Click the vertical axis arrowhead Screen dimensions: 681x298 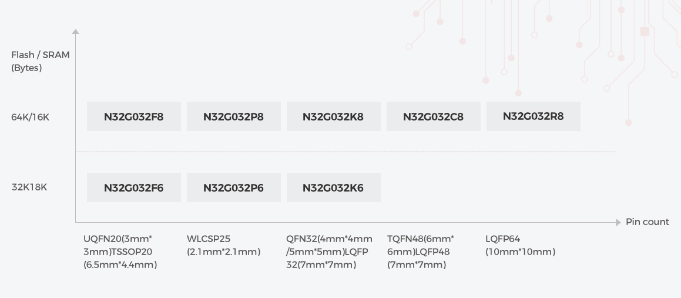75,32
